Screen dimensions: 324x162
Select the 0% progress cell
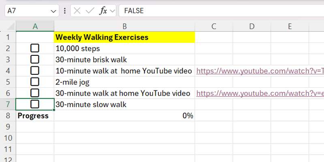click(124, 116)
